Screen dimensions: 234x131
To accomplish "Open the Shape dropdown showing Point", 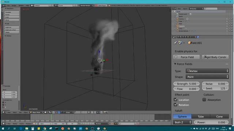I will pos(207,77).
